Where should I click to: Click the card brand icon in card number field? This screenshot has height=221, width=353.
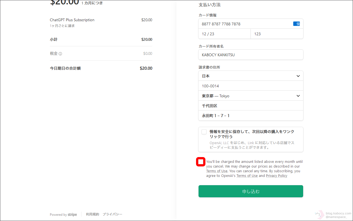296,24
